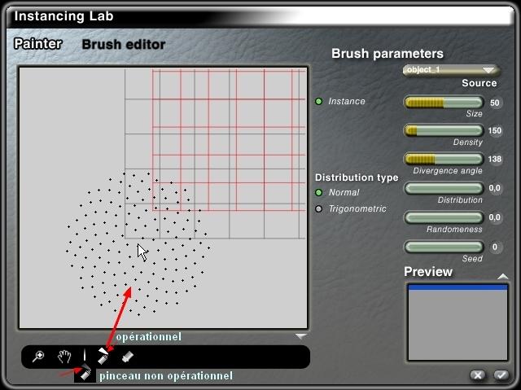
Task: Select the hand pan tool
Action: (x=64, y=357)
